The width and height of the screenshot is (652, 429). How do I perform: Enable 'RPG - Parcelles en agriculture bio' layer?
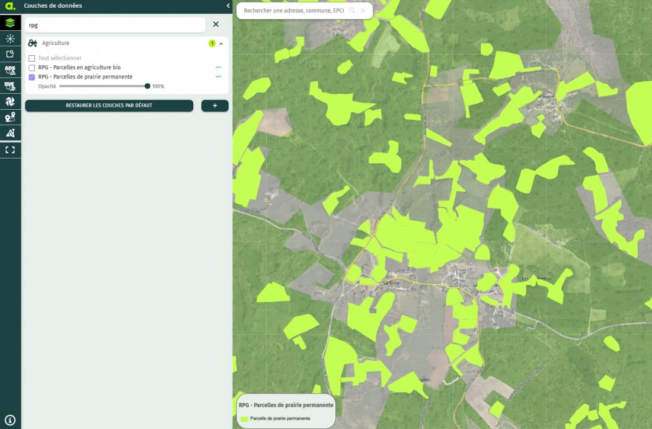click(x=32, y=68)
